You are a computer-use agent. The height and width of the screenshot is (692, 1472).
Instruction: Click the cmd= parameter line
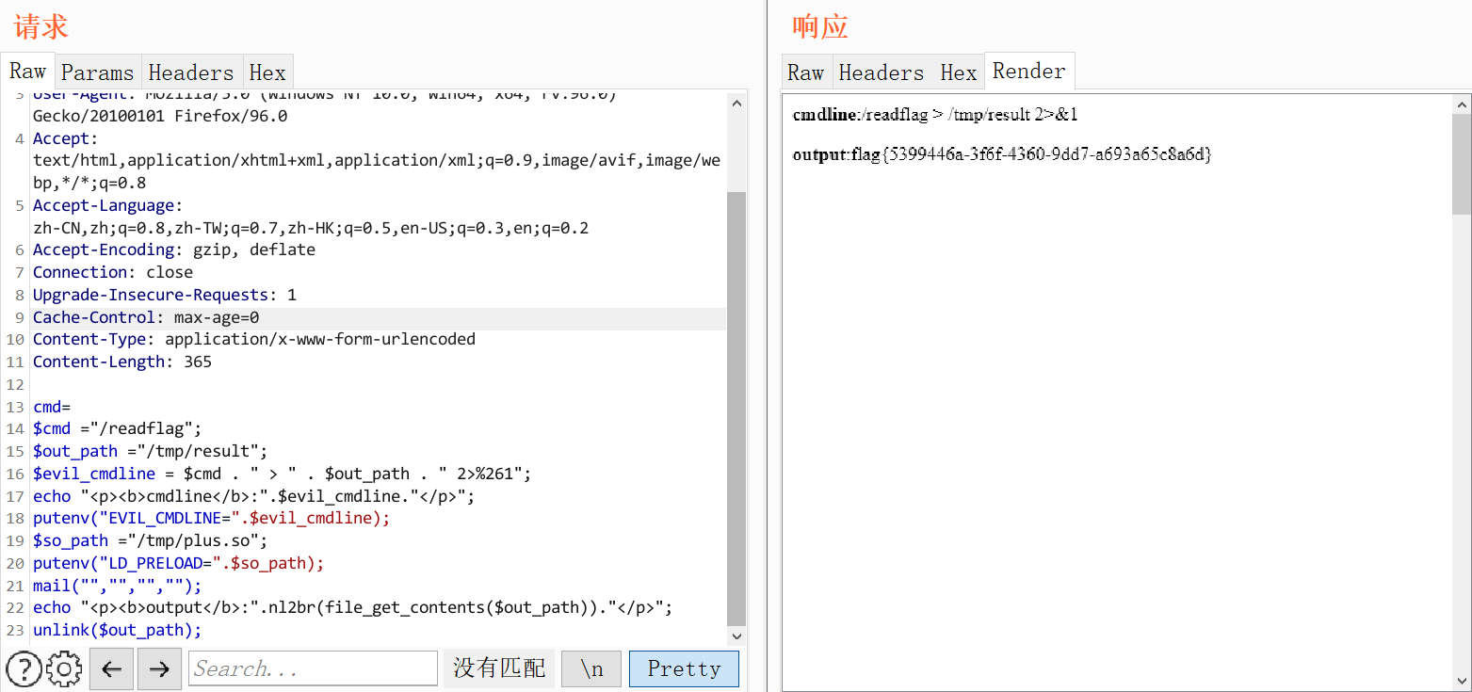coord(52,408)
